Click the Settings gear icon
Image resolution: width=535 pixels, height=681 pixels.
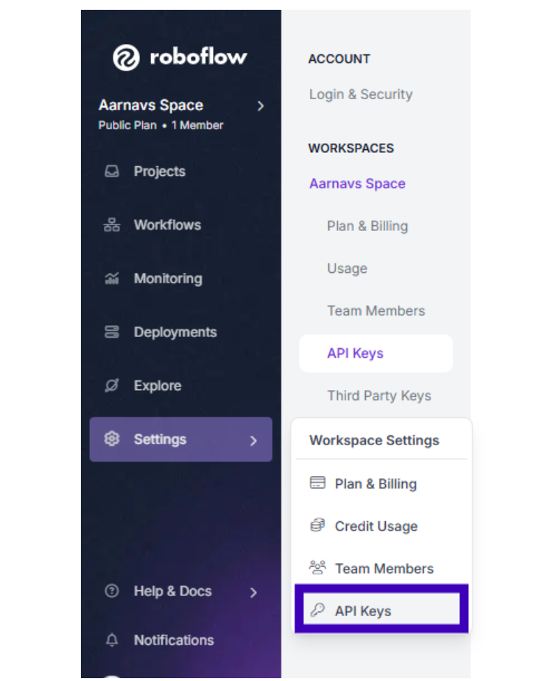(x=112, y=439)
